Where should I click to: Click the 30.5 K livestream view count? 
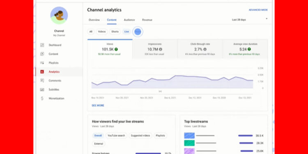pyautogui.click(x=260, y=136)
